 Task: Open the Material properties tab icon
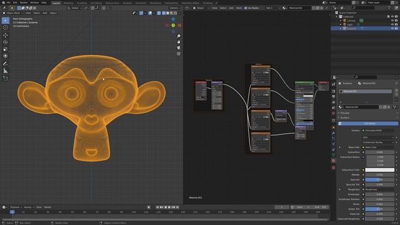coord(333,161)
